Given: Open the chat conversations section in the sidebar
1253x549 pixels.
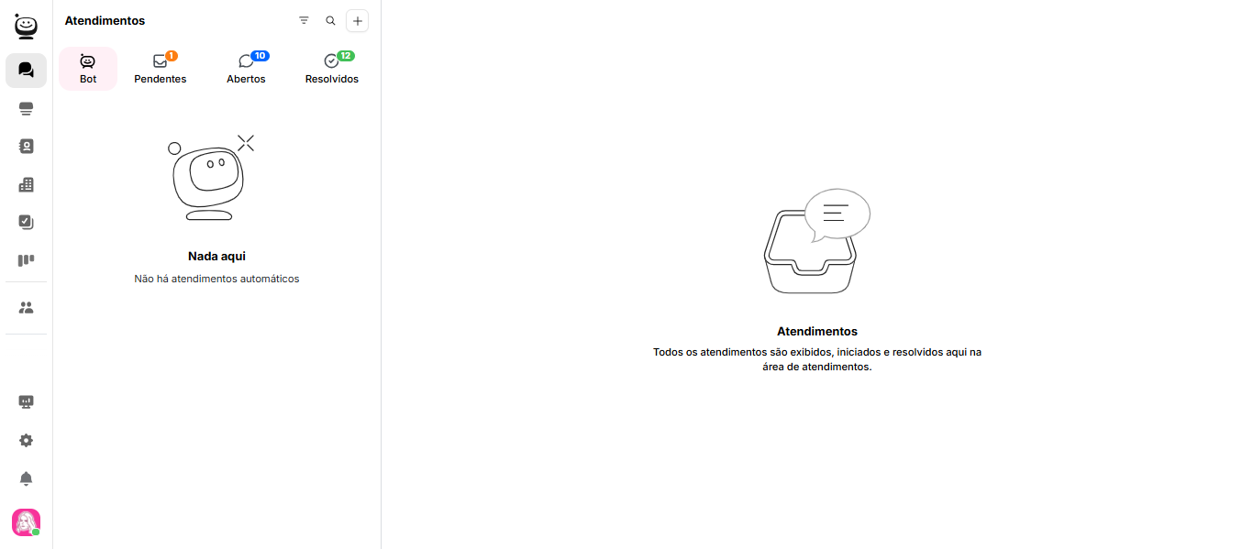Looking at the screenshot, I should tap(26, 71).
